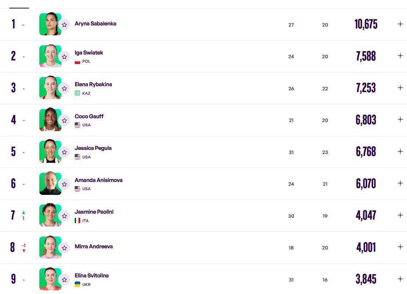Click the USA flag under Coco Gauff

tap(77, 125)
